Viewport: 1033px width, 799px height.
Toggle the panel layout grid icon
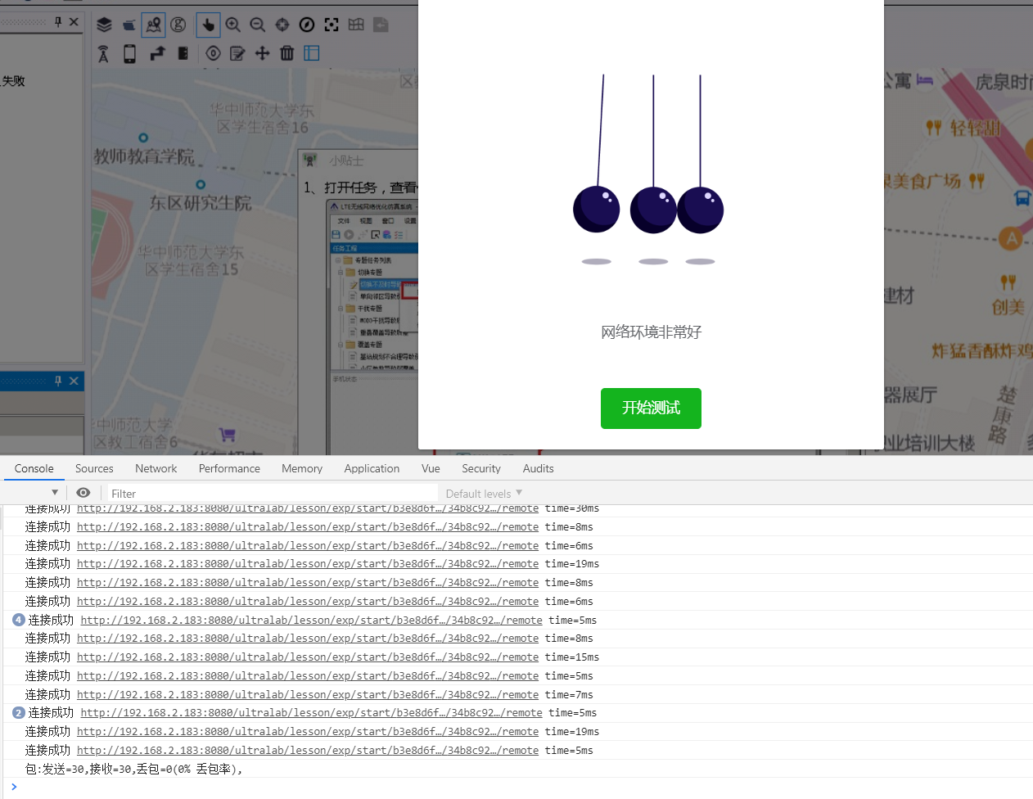pos(311,53)
